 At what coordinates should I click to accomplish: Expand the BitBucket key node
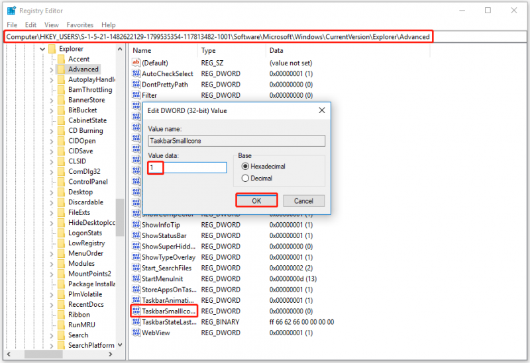click(x=52, y=110)
